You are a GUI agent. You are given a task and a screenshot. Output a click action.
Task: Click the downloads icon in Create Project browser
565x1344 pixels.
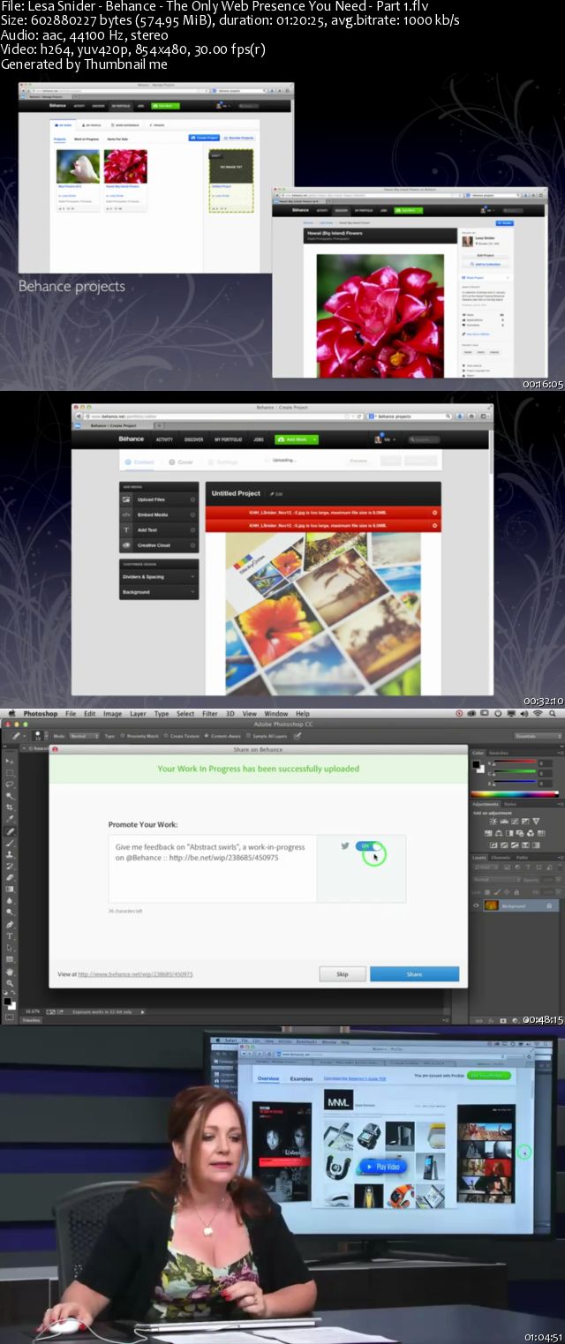tap(460, 416)
